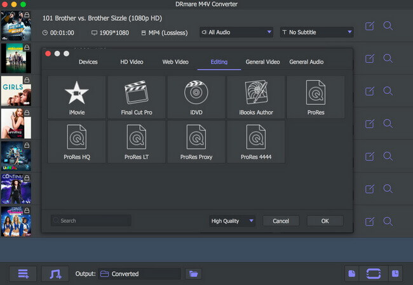Select the ProRes 4444 preset
Viewport: 413px width, 285px height.
point(256,142)
